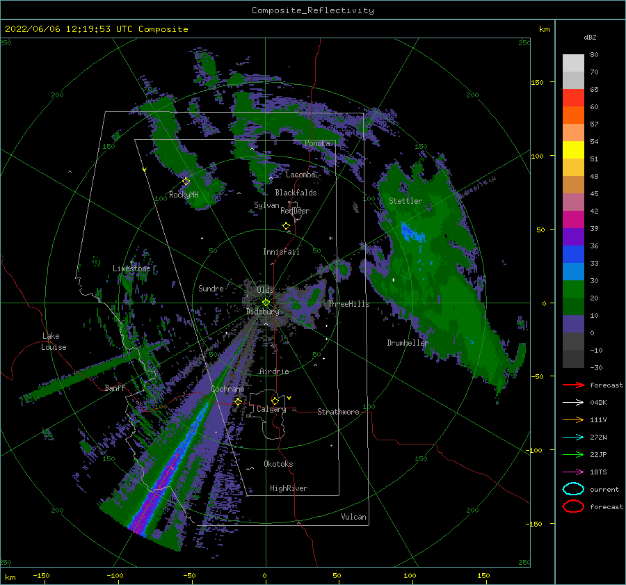The image size is (626, 585).
Task: Click the Olds label
Action: [265, 289]
